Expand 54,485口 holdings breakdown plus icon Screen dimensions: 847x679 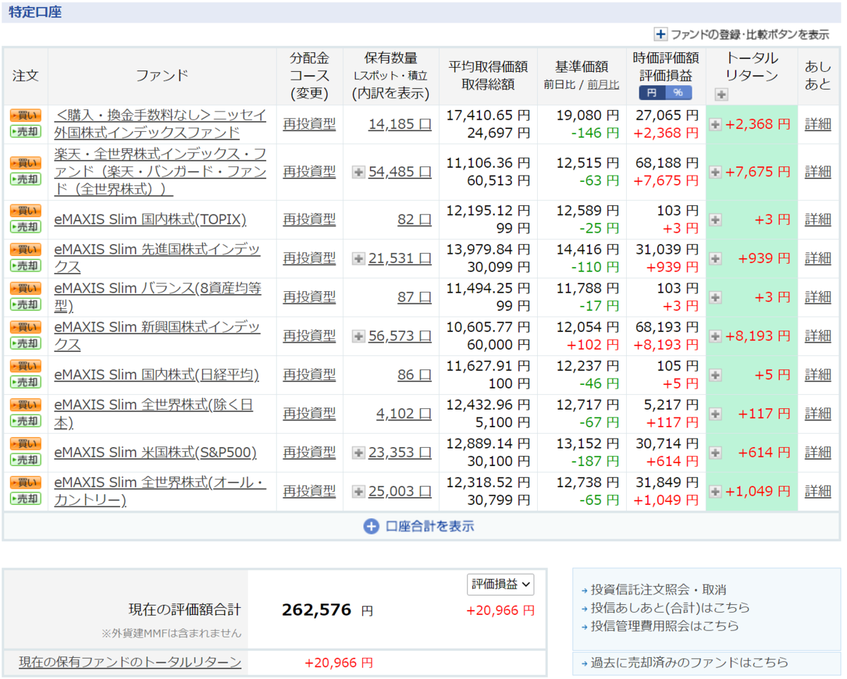pos(359,171)
